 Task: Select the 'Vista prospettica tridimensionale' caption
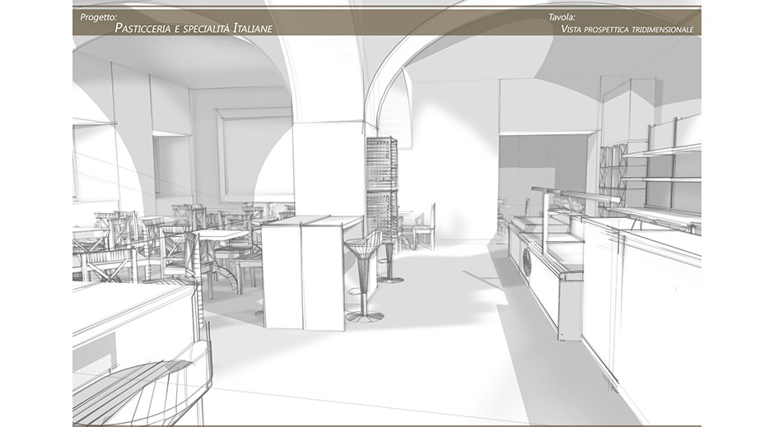coord(627,29)
